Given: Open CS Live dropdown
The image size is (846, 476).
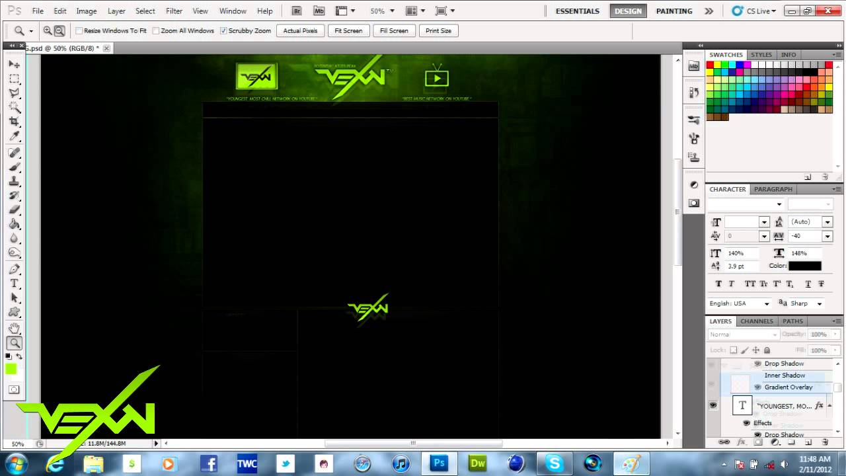Looking at the screenshot, I should 754,11.
